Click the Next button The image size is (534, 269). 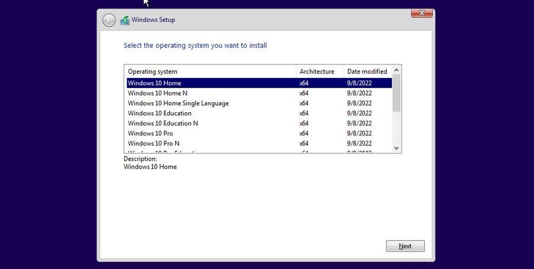(x=405, y=246)
